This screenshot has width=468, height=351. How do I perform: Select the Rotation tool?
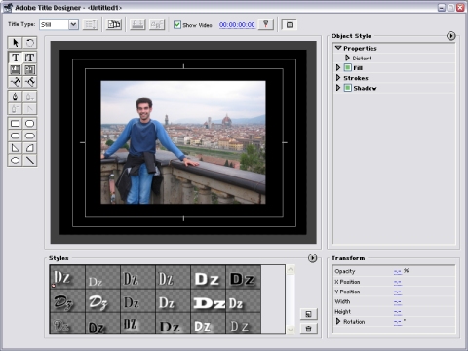click(x=29, y=43)
